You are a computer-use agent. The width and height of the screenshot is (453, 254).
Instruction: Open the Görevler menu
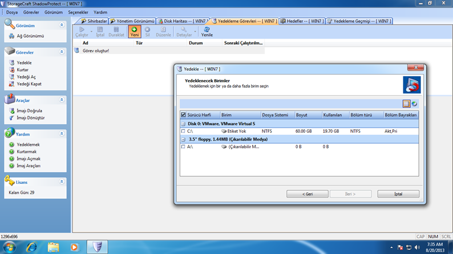[x=31, y=13]
